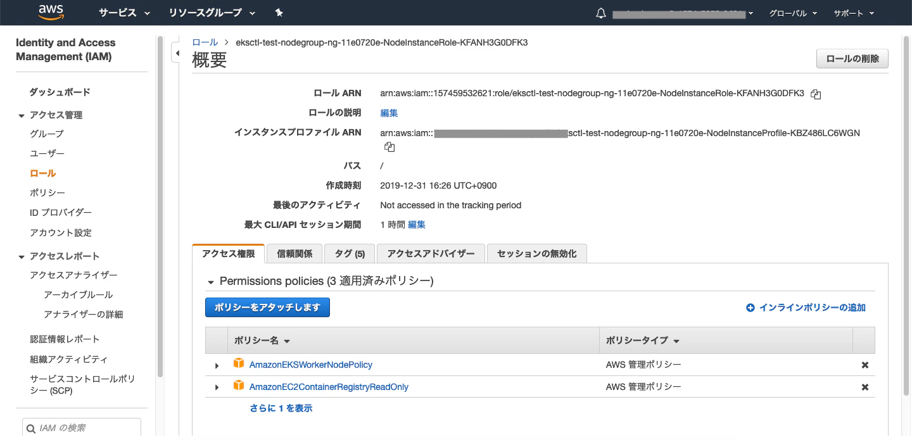Collapse the side panel with the arrow icon

[x=178, y=53]
